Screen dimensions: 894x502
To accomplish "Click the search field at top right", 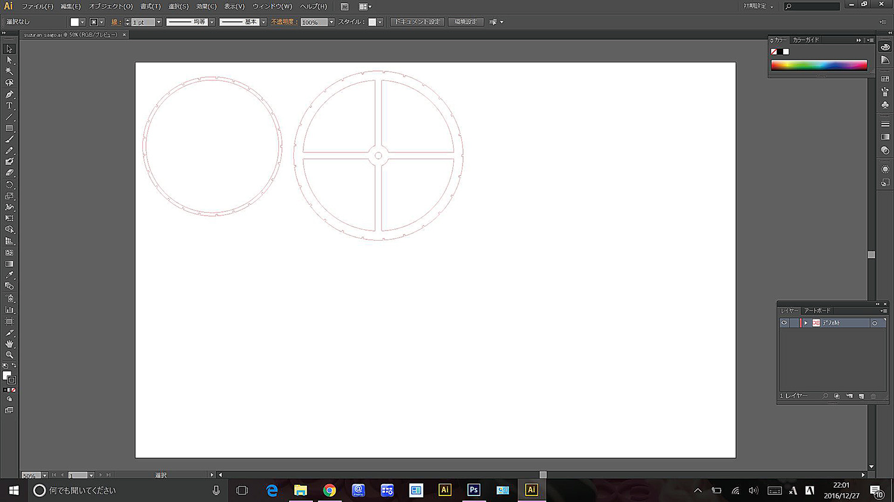I will coord(812,7).
